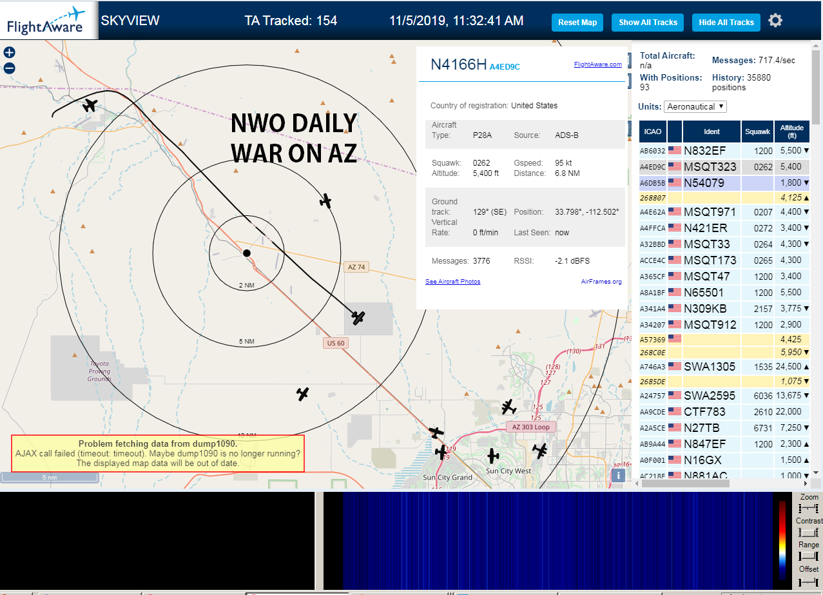Viewport: 823px width, 595px height.
Task: Select the MSQT47 aircraft row
Action: [x=724, y=276]
